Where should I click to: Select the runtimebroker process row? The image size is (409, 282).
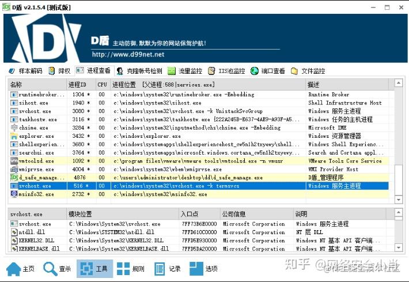(x=199, y=95)
